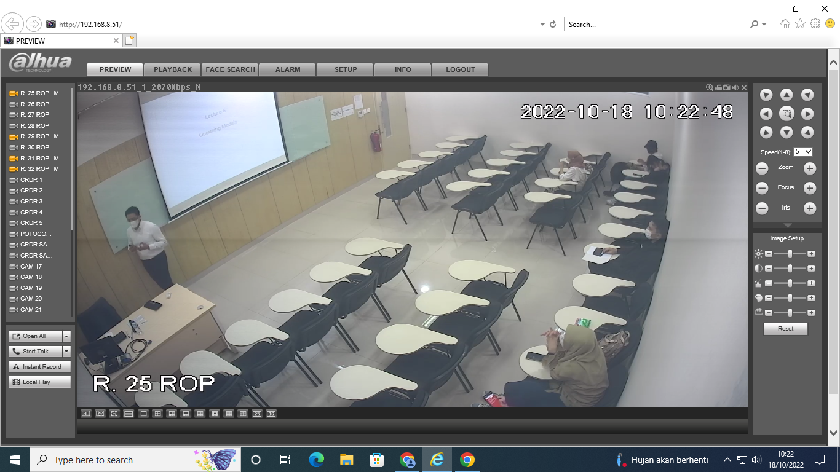The image size is (840, 472).
Task: Open the SETUP tab
Action: (346, 69)
